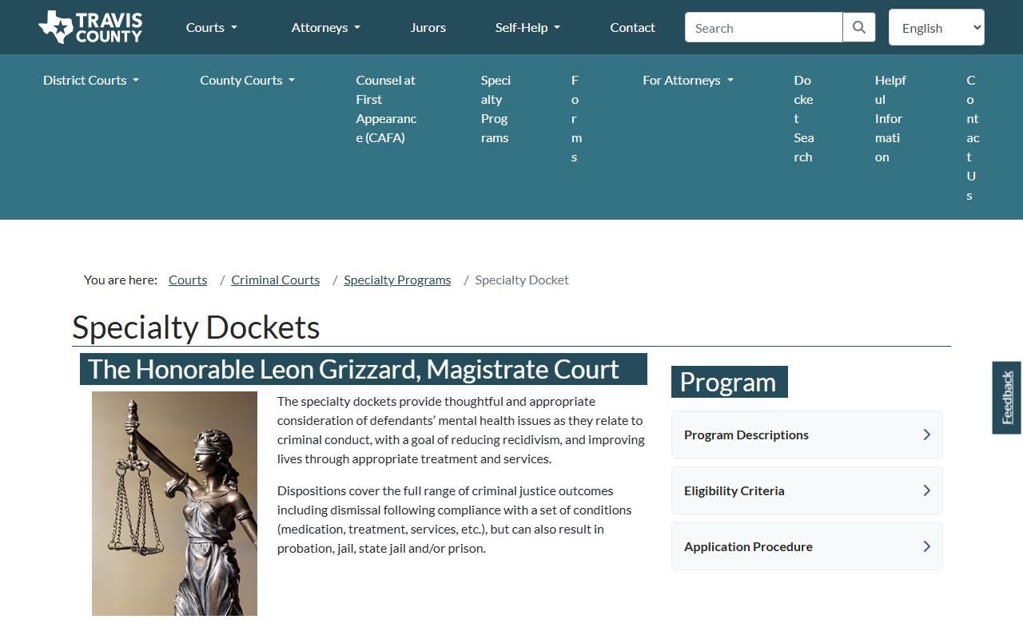
Task: Click the Lady Justice statue image
Action: pyautogui.click(x=174, y=503)
